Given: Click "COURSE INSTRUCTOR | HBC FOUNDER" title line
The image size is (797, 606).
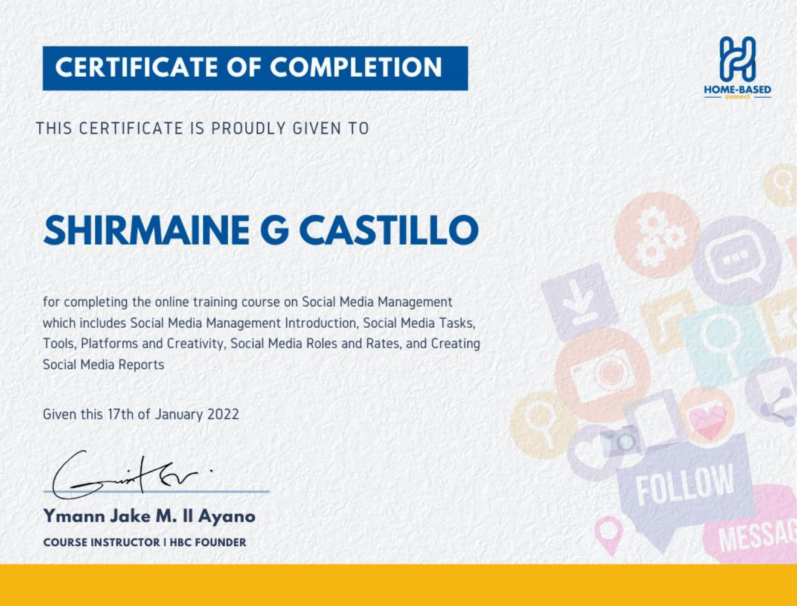Looking at the screenshot, I should point(145,543).
